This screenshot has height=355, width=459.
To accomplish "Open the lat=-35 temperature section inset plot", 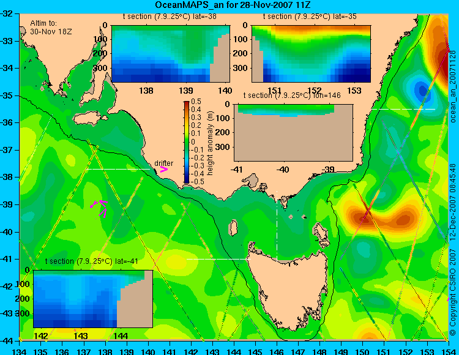I will [311, 54].
